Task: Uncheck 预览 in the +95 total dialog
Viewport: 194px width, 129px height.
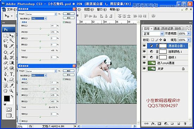Action: click(64, 22)
